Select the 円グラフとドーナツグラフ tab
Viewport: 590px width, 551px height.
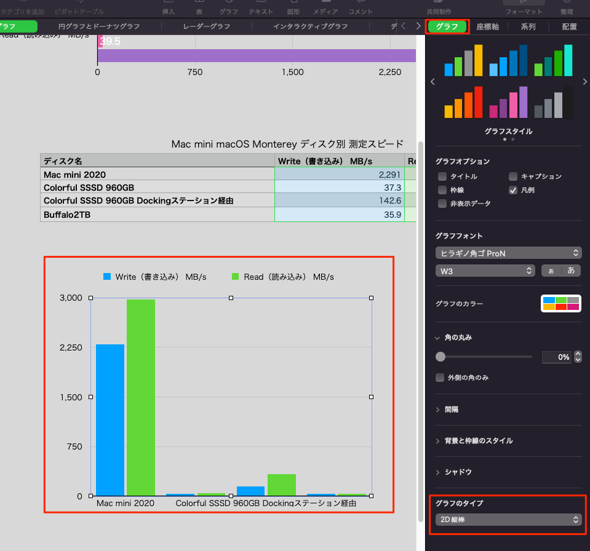click(x=99, y=26)
